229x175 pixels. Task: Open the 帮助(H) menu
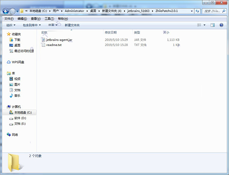pos(63,19)
